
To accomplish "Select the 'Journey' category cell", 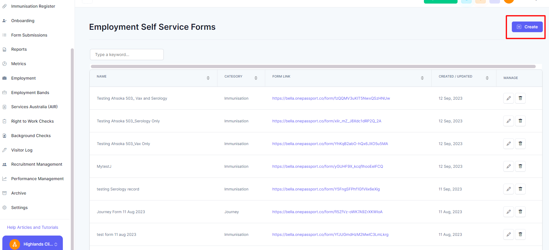I will click(x=232, y=212).
